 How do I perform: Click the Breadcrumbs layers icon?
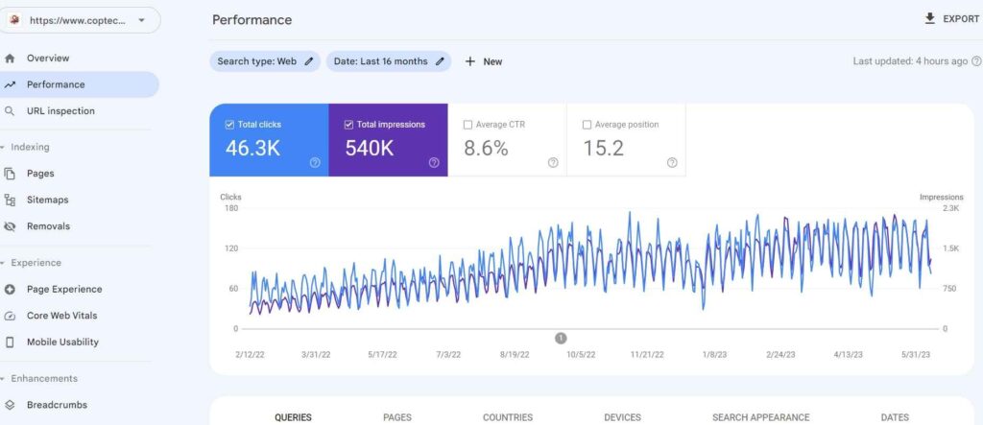tap(10, 405)
